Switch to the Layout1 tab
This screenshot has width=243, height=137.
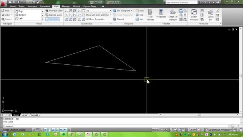click(25, 115)
